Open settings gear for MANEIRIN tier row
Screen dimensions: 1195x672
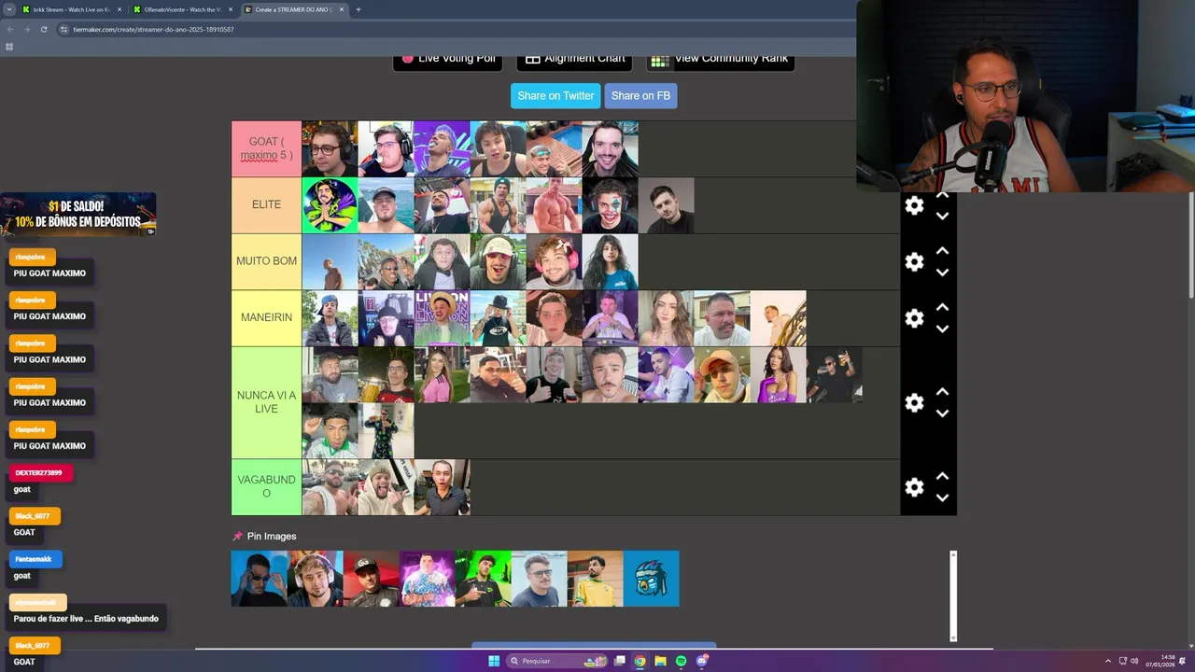pos(915,318)
